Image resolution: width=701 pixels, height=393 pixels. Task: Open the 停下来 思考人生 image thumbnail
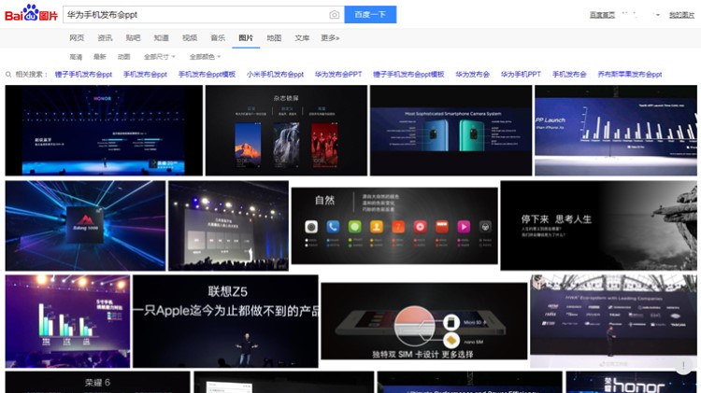coord(598,225)
